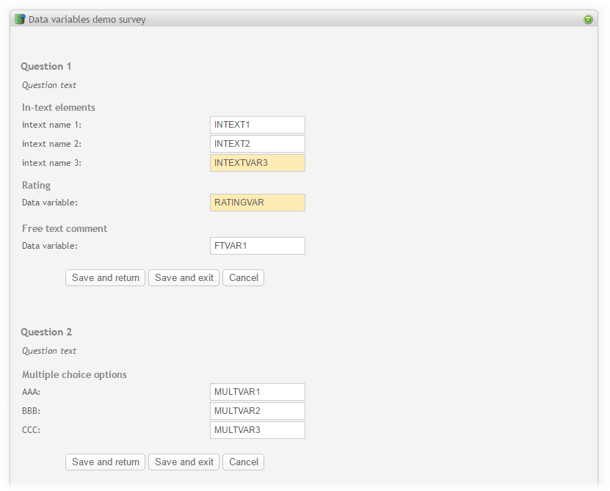Screen dimensions: 610x491
Task: Click the INTEXT2 input field
Action: (258, 144)
